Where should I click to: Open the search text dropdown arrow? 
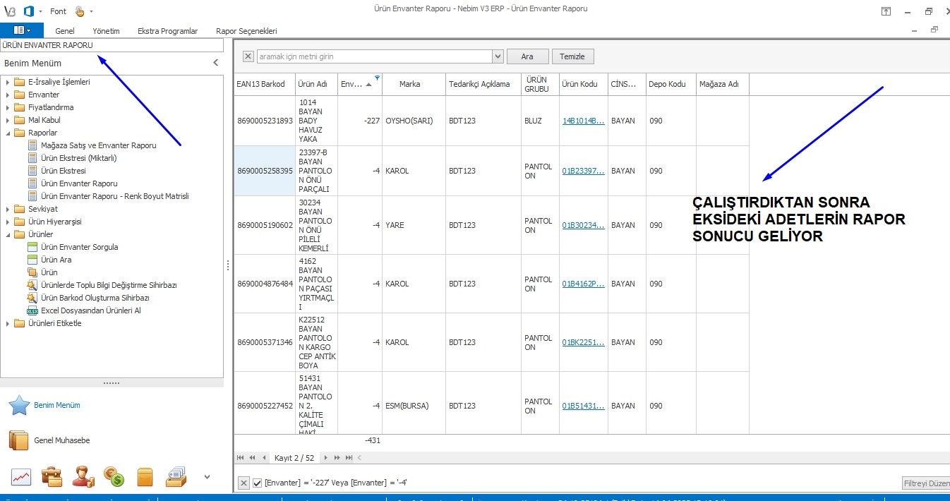click(x=498, y=56)
